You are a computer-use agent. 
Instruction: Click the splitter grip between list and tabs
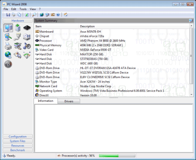coord(114,98)
